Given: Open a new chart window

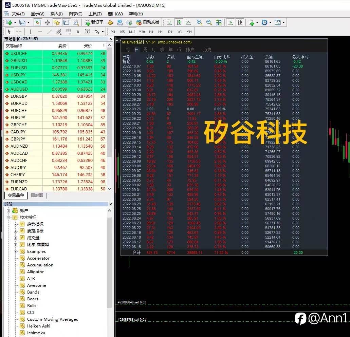Looking at the screenshot, I should coord(9,22).
